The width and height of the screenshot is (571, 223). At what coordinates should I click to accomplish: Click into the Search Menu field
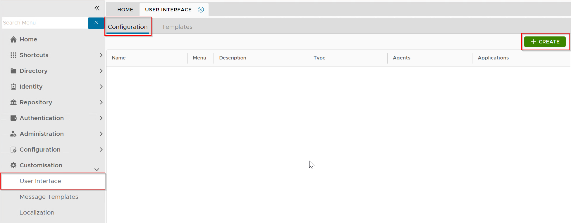pos(44,23)
